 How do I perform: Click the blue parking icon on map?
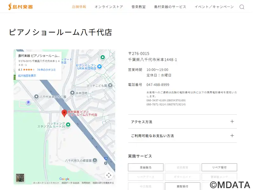tap(28, 102)
